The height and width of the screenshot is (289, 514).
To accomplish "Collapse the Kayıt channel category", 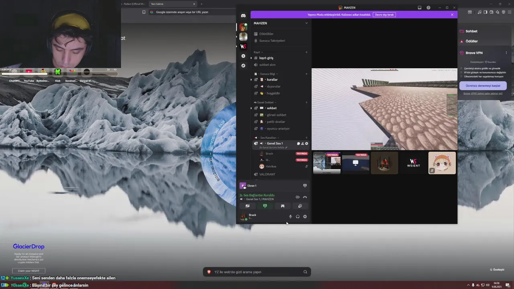I will (x=257, y=52).
